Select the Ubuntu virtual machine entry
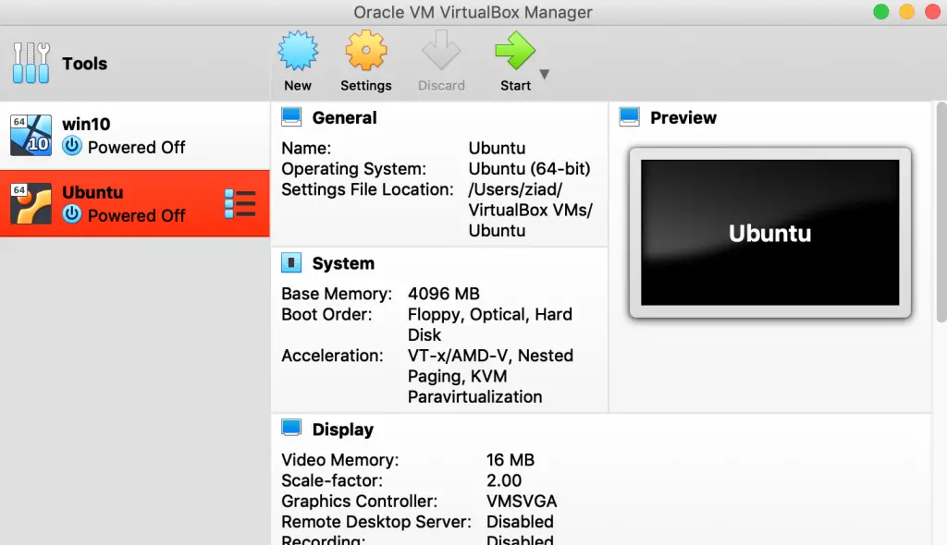This screenshot has width=947, height=545. [x=135, y=203]
